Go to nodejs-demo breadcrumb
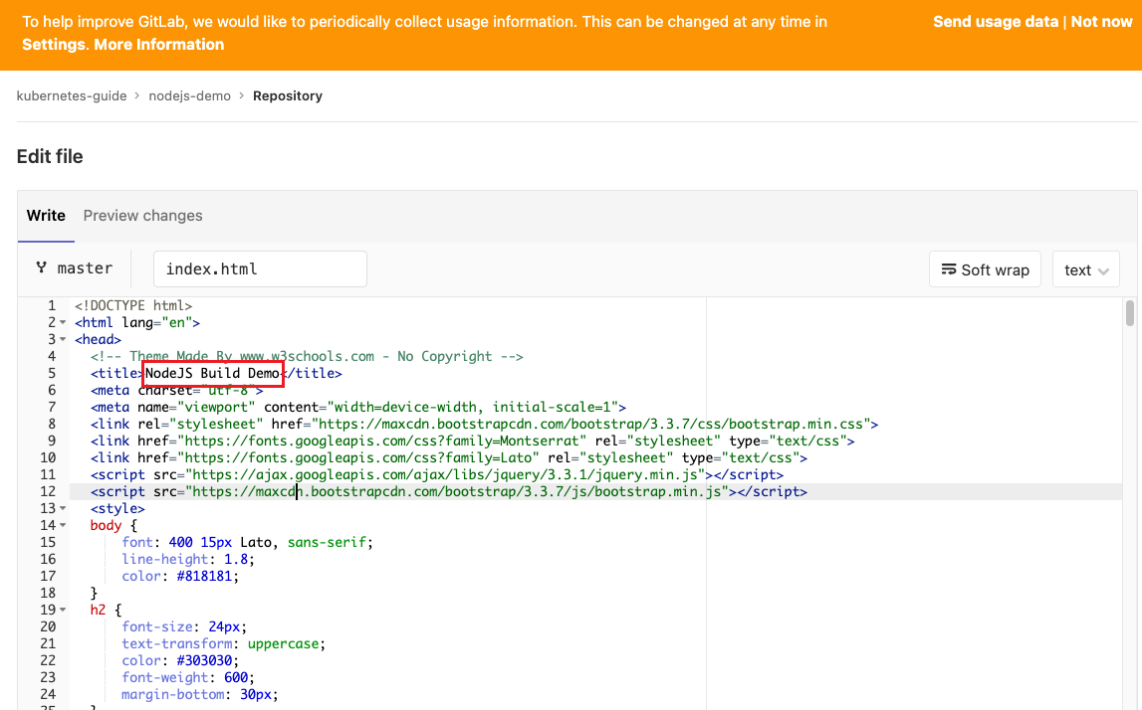This screenshot has height=710, width=1142. point(189,96)
